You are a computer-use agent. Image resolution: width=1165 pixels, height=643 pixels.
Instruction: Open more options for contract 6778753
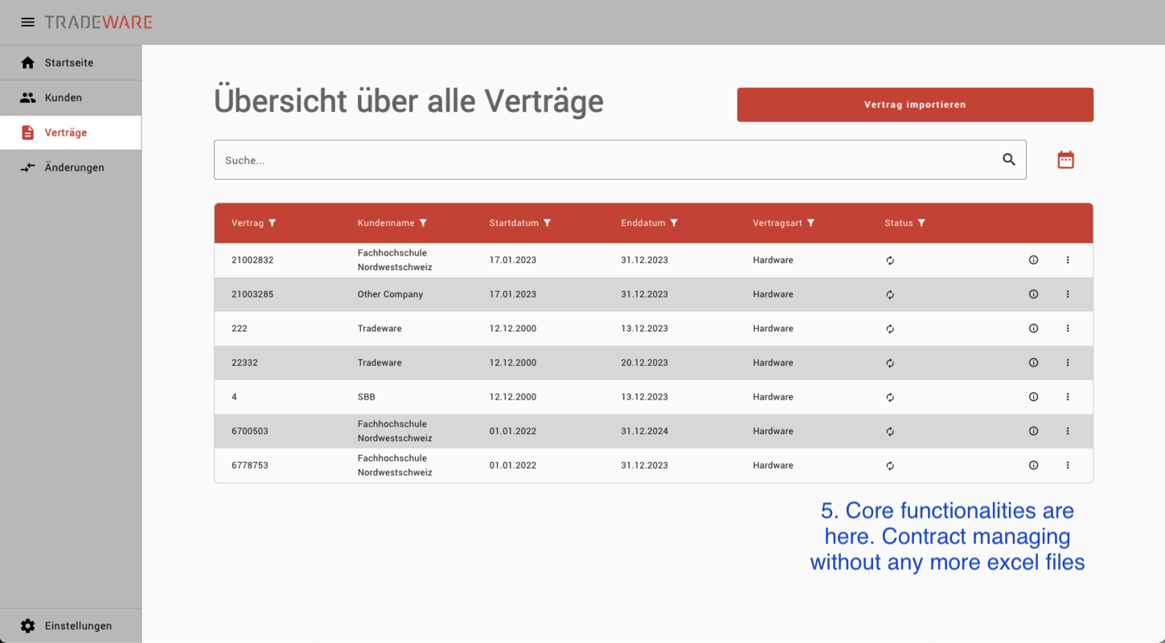1068,465
